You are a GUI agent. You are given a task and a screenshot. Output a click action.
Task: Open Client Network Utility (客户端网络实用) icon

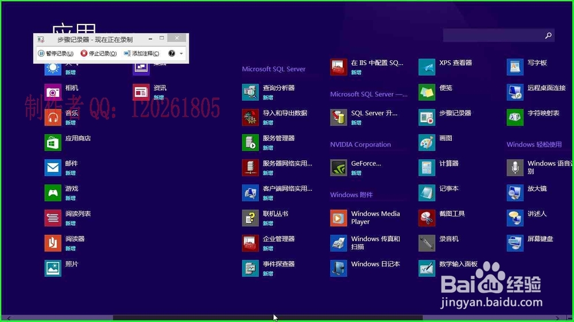coord(250,193)
